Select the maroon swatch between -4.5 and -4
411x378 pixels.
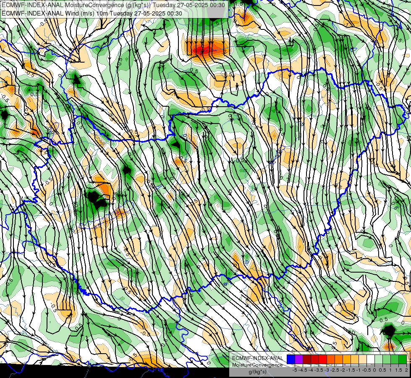point(307,359)
